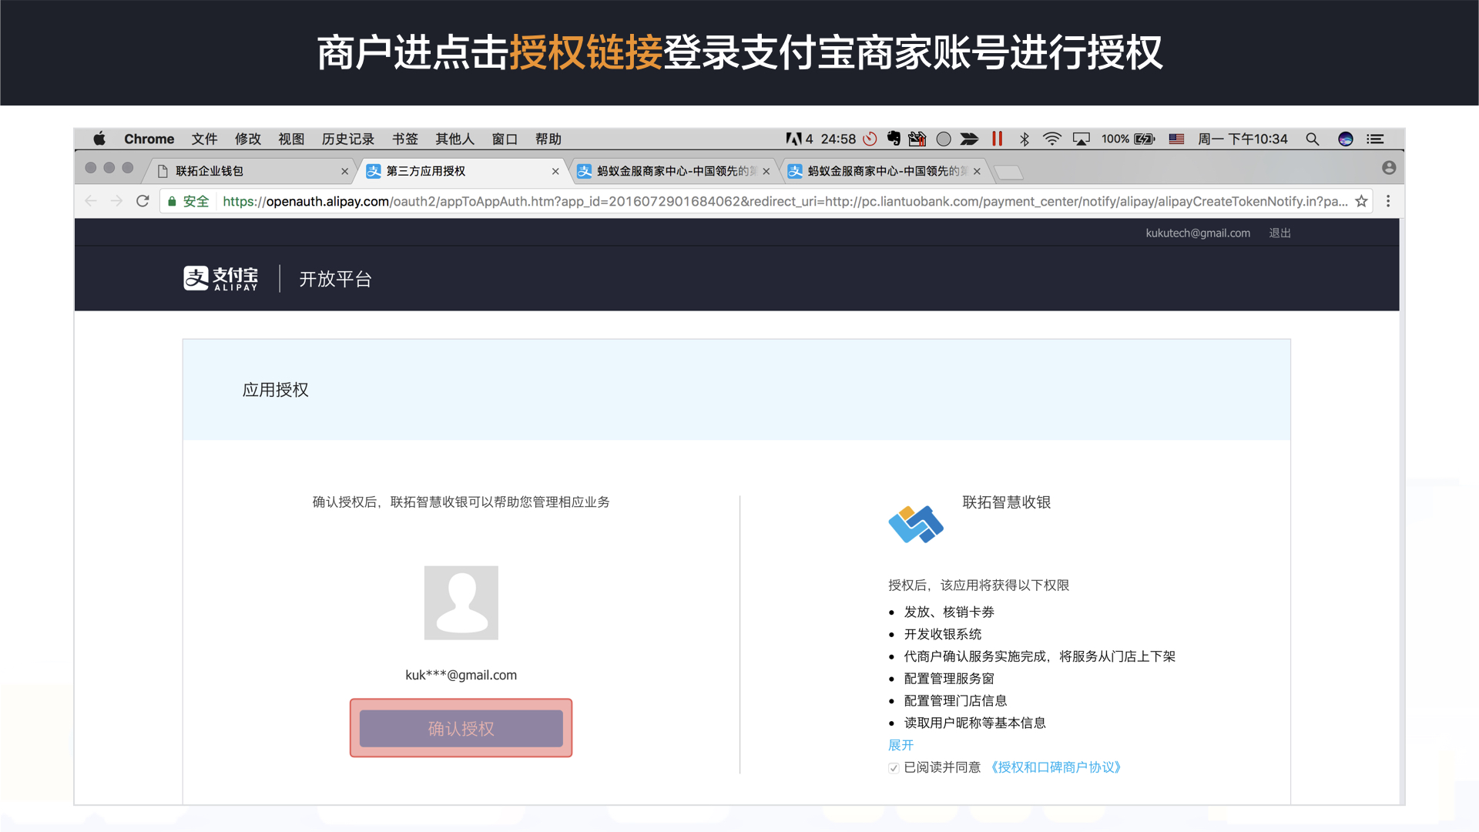The image size is (1479, 832).
Task: Open the 书签 menu
Action: (x=405, y=139)
